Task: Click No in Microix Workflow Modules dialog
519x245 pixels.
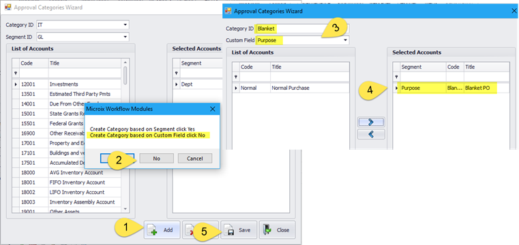Action: pos(157,159)
